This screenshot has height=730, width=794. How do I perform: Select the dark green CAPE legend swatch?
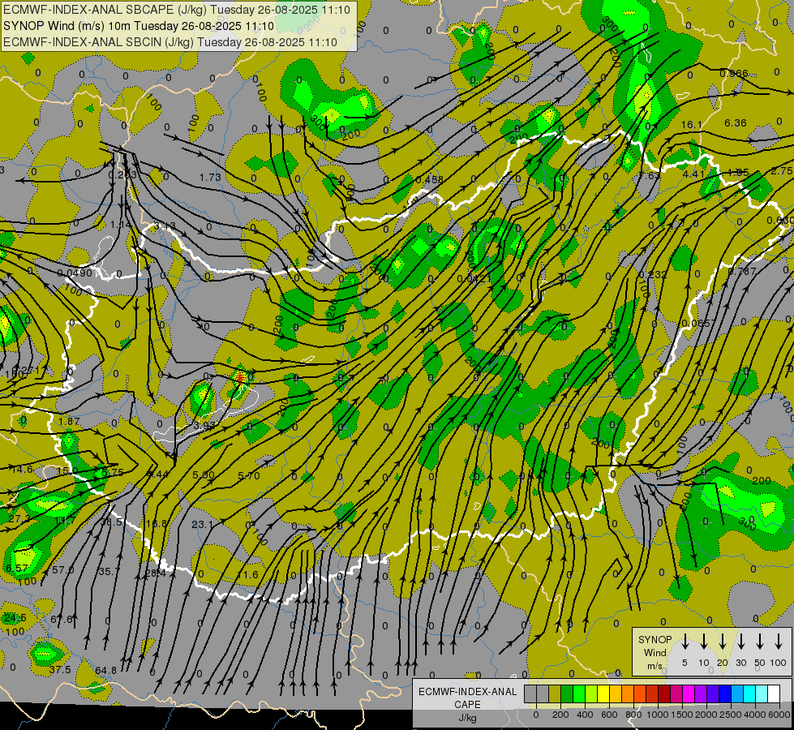[x=567, y=693]
